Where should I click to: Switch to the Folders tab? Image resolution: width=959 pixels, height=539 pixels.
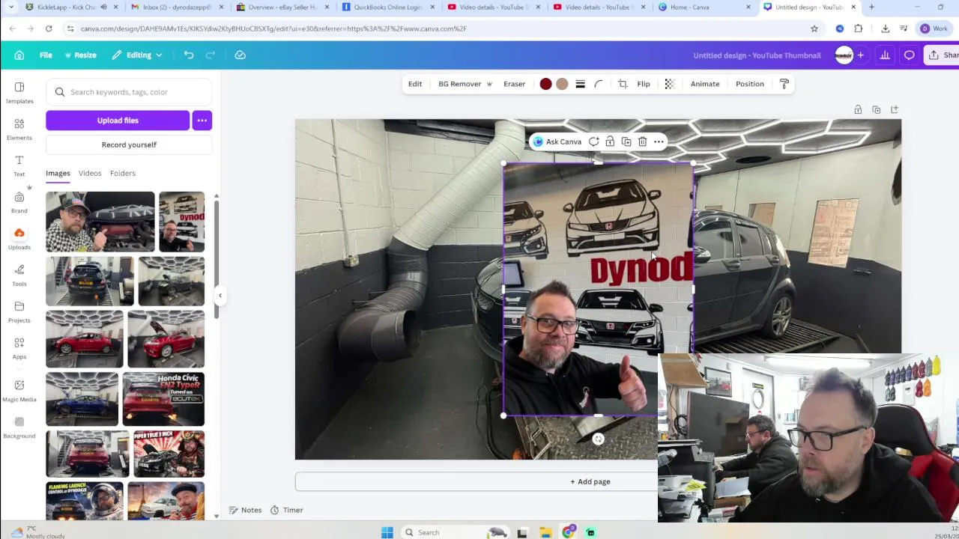coord(123,173)
